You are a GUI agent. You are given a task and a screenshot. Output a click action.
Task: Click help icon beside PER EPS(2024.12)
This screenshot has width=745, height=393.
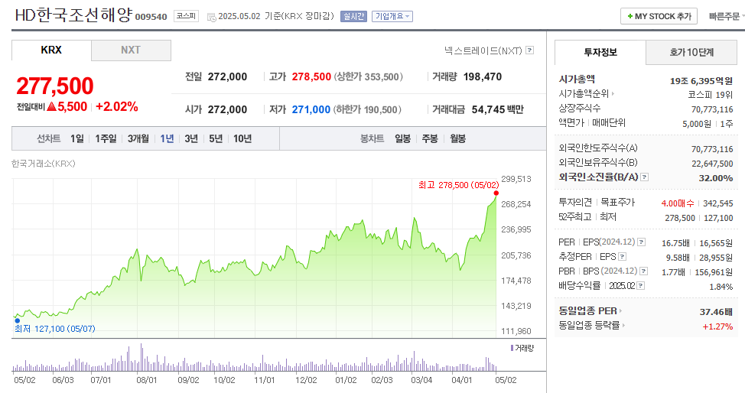point(641,242)
